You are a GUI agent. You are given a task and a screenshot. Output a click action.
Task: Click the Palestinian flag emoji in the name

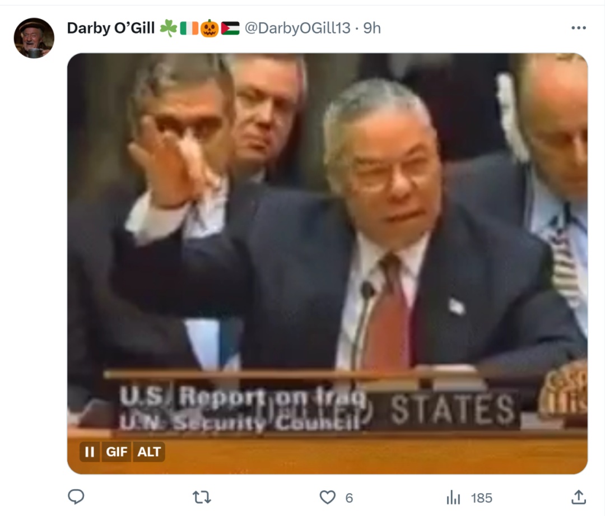(230, 28)
